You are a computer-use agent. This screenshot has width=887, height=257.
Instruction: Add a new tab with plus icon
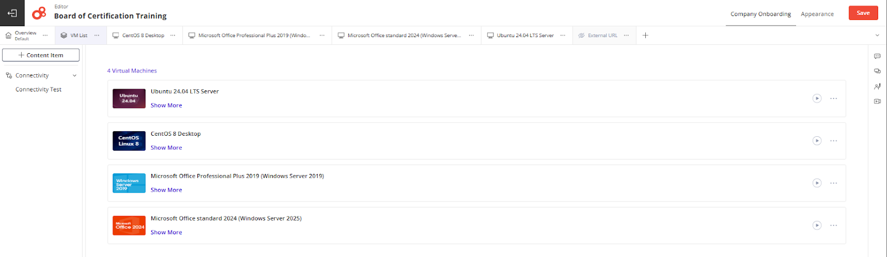pyautogui.click(x=645, y=35)
